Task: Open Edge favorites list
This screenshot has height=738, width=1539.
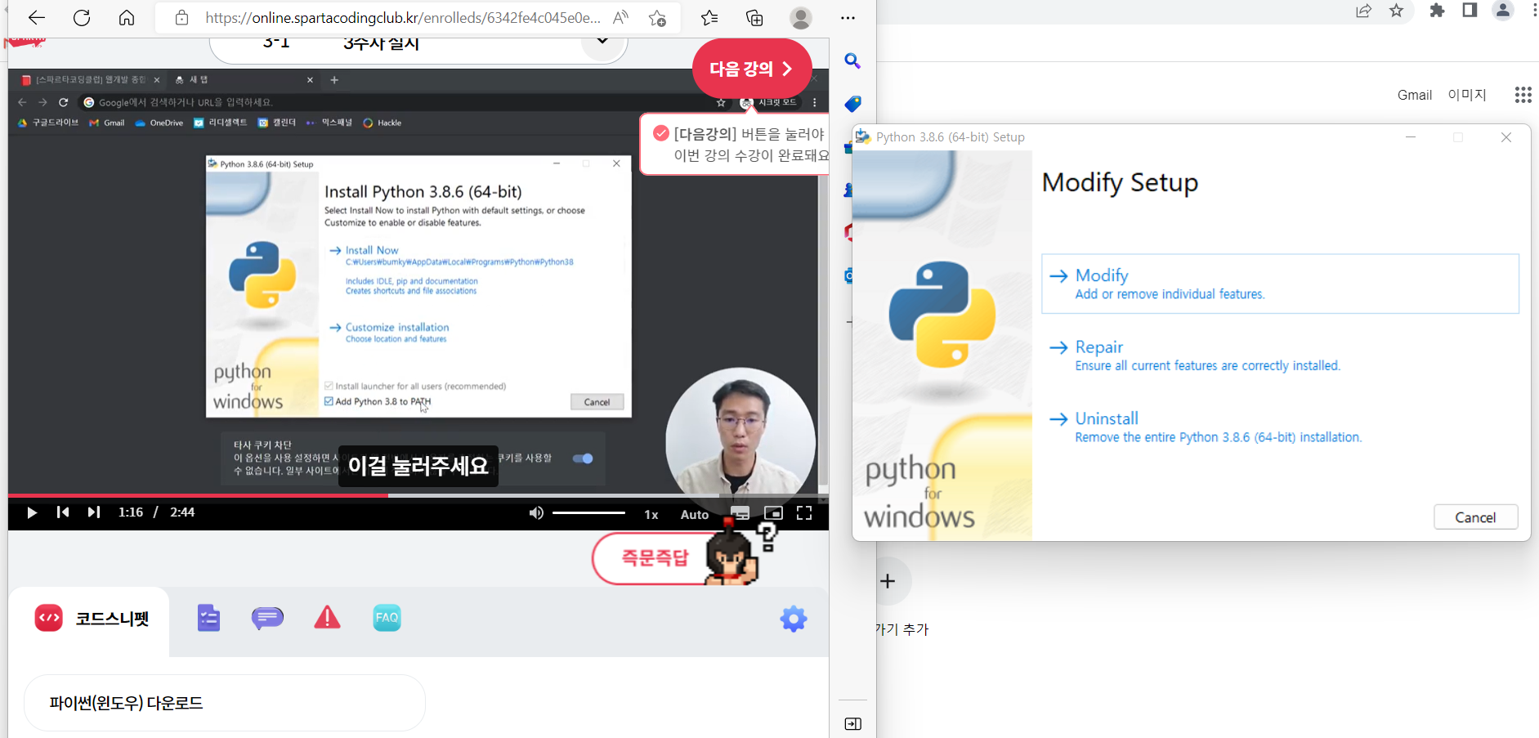Action: click(x=709, y=17)
